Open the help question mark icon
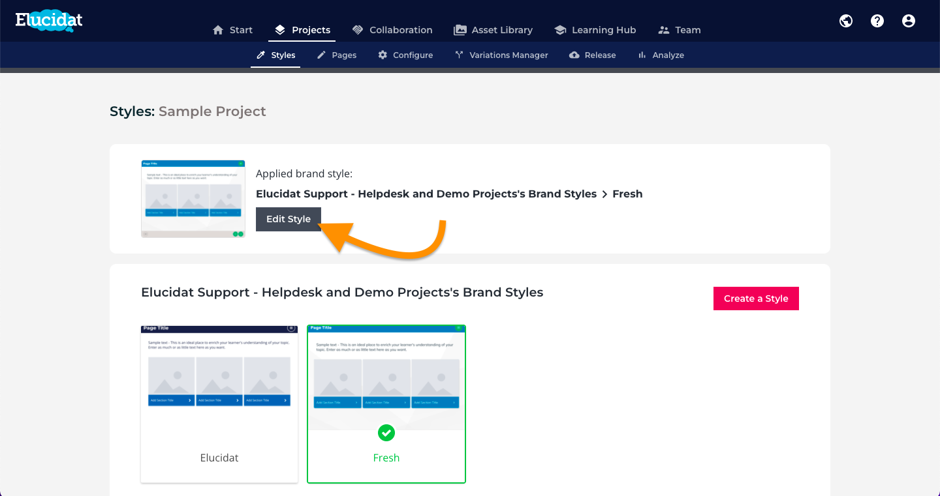 pyautogui.click(x=877, y=21)
